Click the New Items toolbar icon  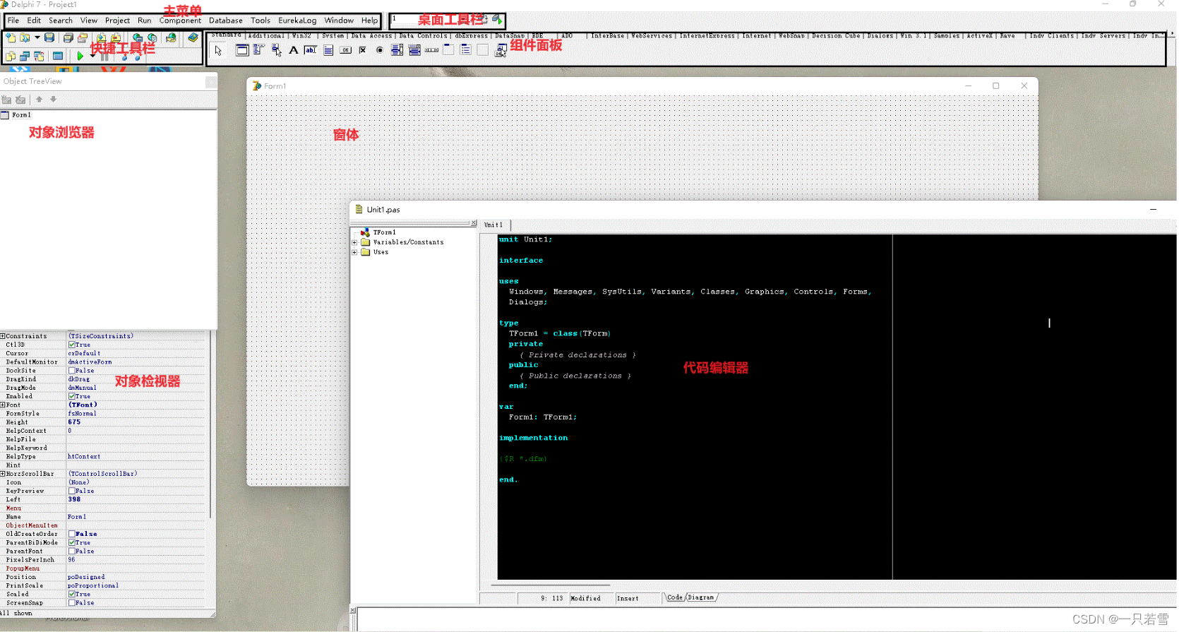[x=11, y=37]
